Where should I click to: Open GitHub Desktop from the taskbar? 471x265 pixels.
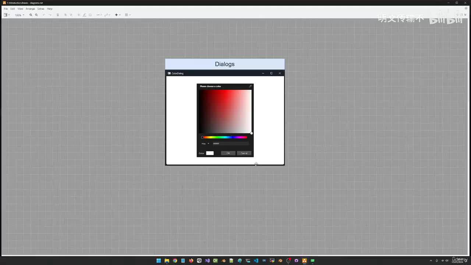tap(296, 261)
